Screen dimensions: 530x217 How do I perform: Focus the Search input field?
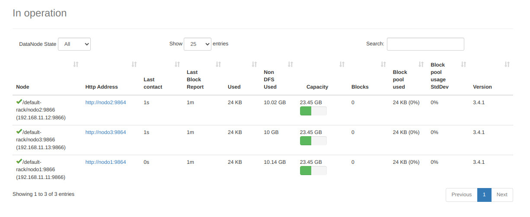(x=425, y=44)
